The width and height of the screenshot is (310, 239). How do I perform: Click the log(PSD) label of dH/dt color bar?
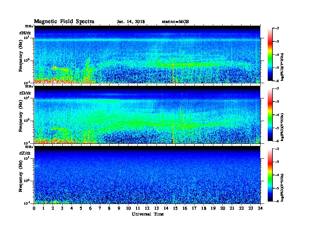click(x=282, y=67)
